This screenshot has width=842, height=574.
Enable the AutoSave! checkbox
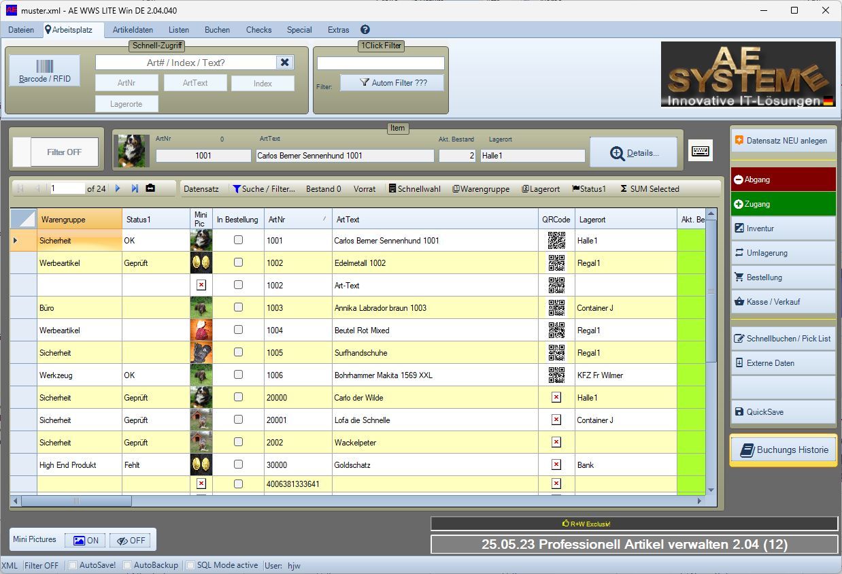pos(73,565)
